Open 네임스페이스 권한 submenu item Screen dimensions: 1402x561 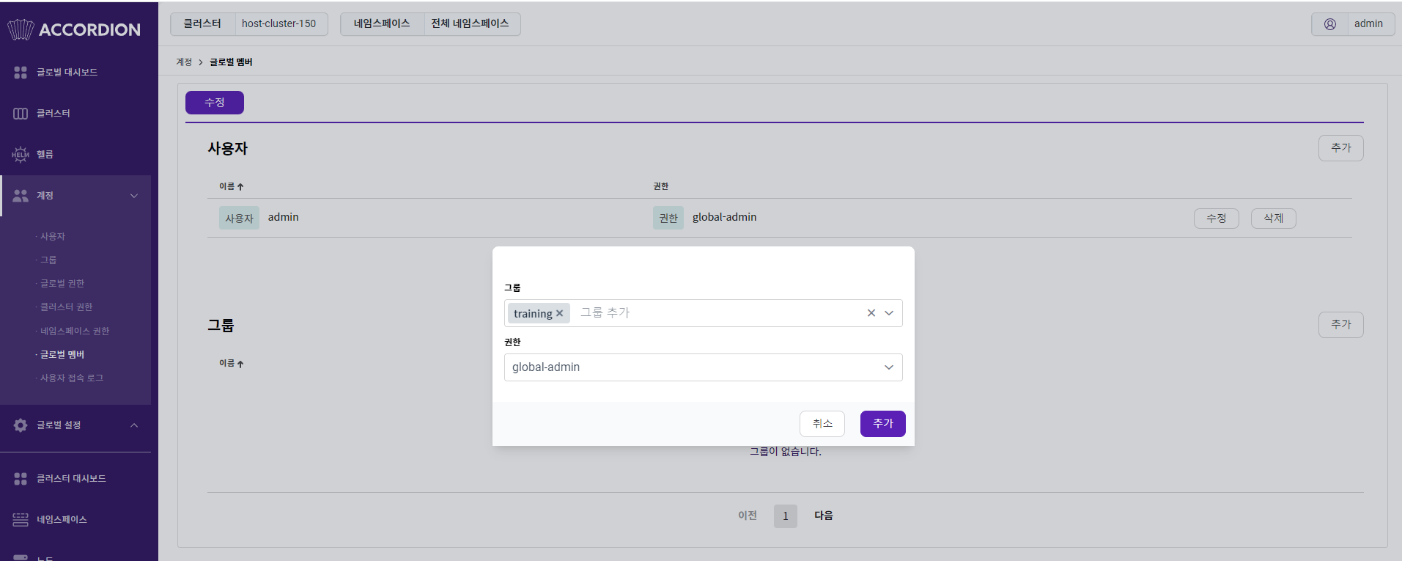click(x=75, y=331)
